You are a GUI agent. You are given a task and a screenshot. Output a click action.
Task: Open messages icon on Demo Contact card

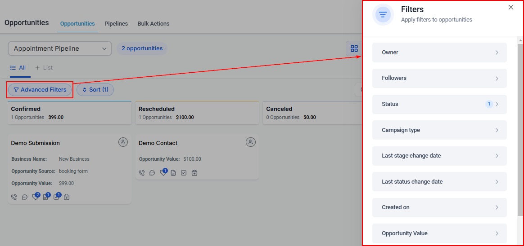coord(152,173)
